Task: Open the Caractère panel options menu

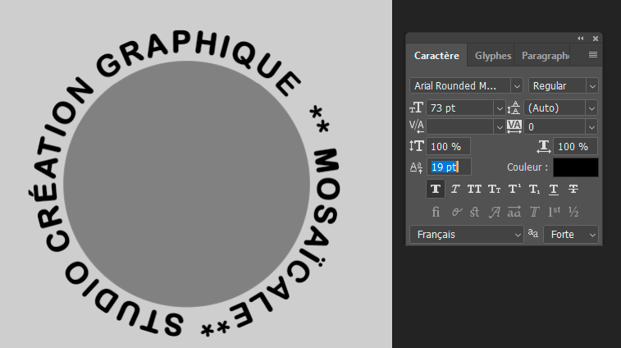Action: (x=592, y=55)
